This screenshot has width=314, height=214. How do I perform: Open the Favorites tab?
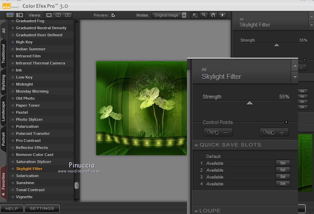tap(4, 181)
